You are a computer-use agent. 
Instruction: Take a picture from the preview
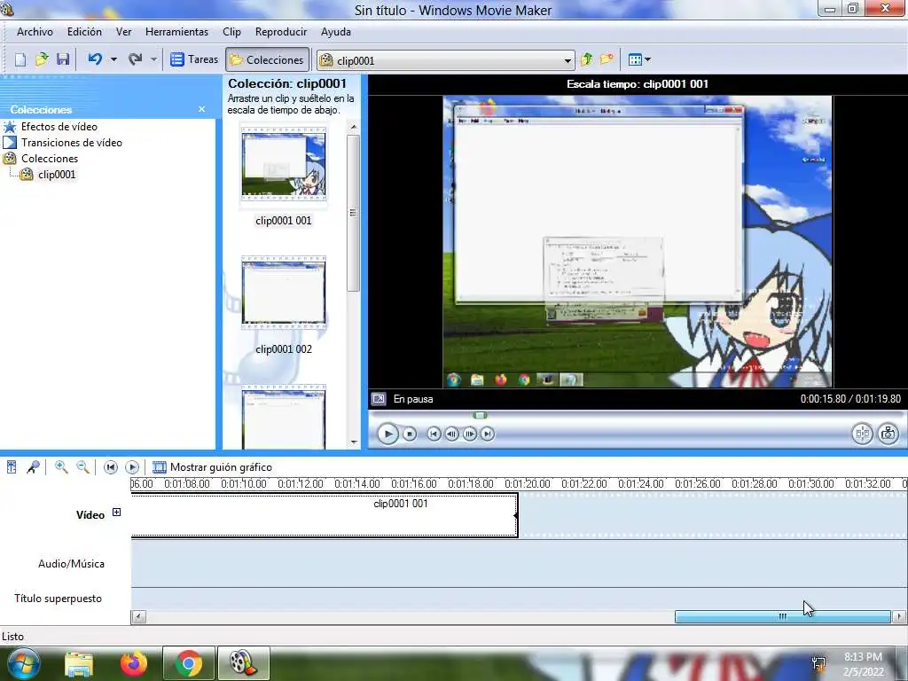(x=888, y=434)
